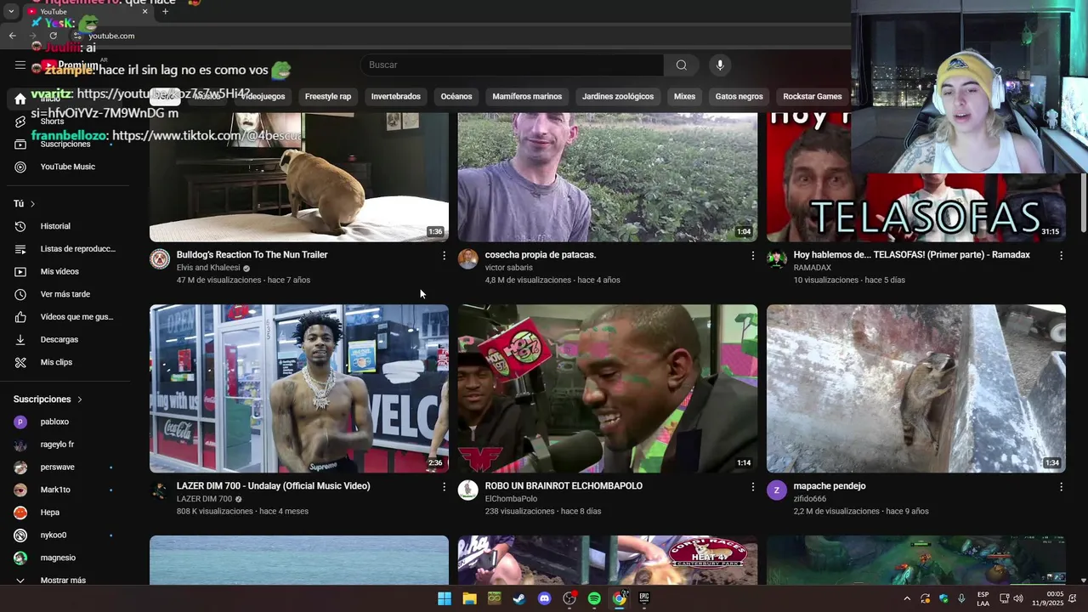Select Mamíferos marinos filter chip
The image size is (1088, 612).
(527, 96)
